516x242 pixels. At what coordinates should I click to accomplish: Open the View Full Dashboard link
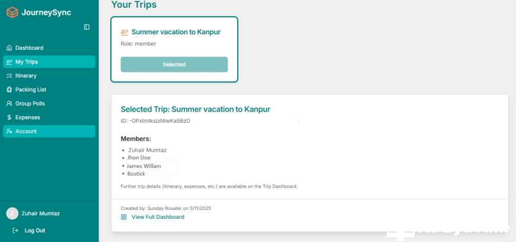(x=158, y=217)
